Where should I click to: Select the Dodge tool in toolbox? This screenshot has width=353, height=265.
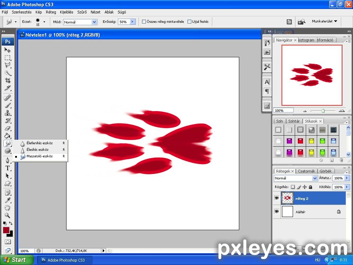pos(8,151)
